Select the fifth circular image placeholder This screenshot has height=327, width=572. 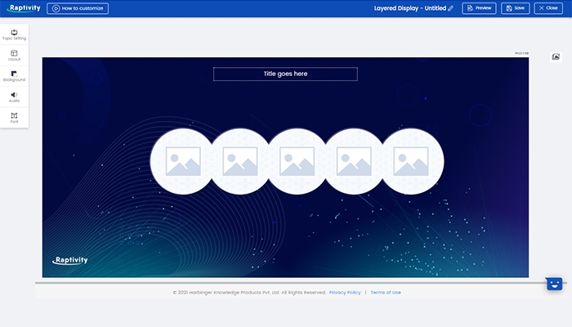click(411, 161)
